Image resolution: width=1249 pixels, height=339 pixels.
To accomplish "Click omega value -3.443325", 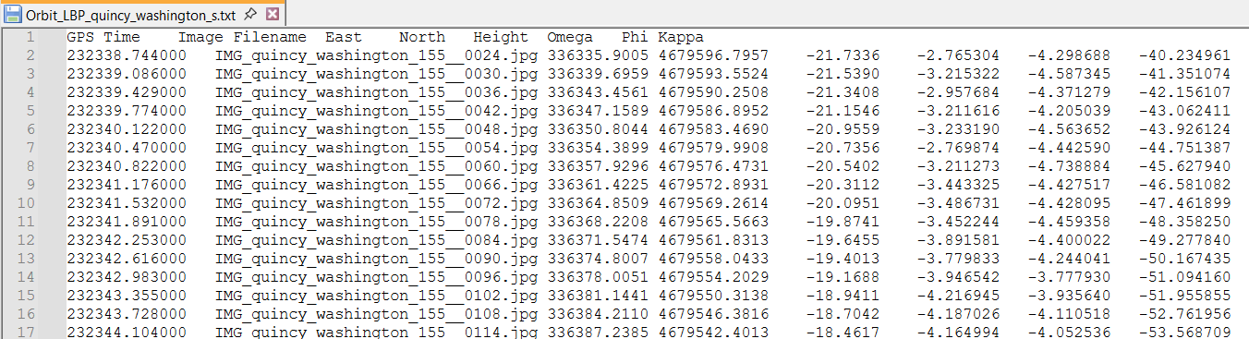I will tap(958, 185).
